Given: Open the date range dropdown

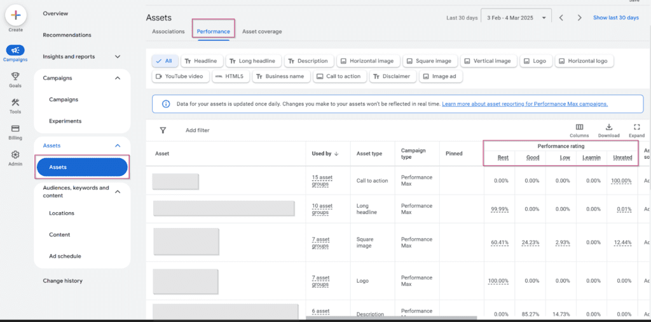Looking at the screenshot, I should pos(516,18).
